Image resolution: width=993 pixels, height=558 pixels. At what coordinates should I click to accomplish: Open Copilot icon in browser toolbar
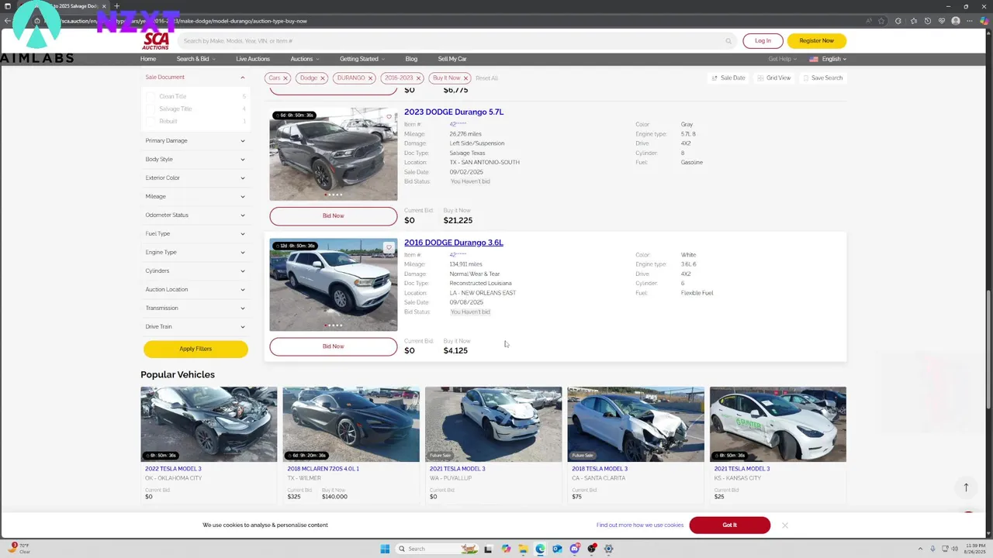point(984,21)
